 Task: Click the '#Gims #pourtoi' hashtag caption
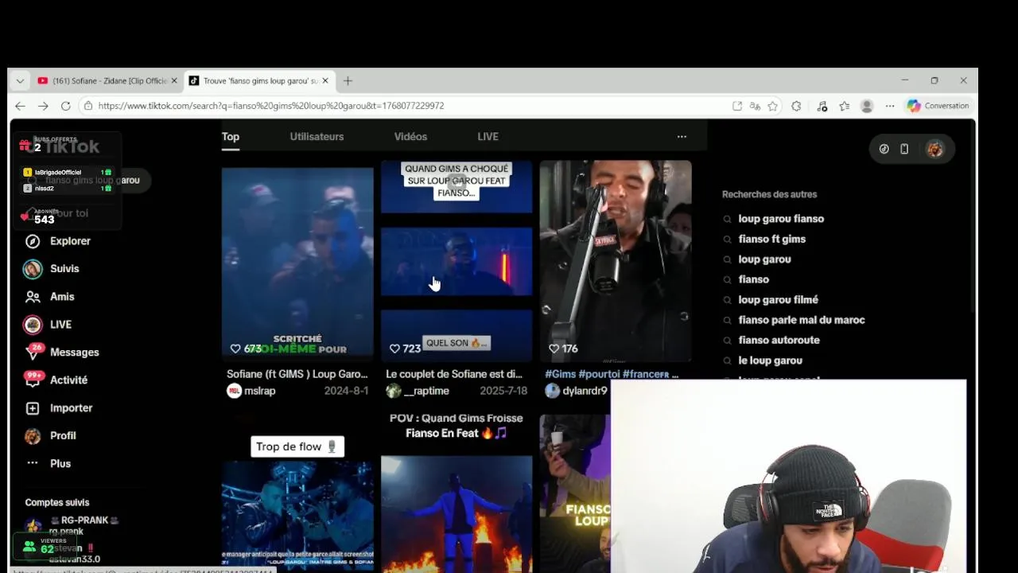tap(612, 374)
